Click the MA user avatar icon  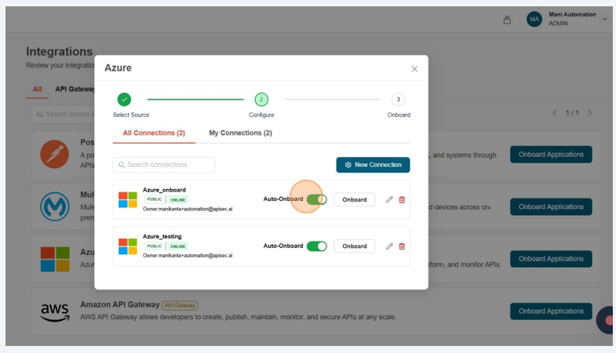pos(534,19)
